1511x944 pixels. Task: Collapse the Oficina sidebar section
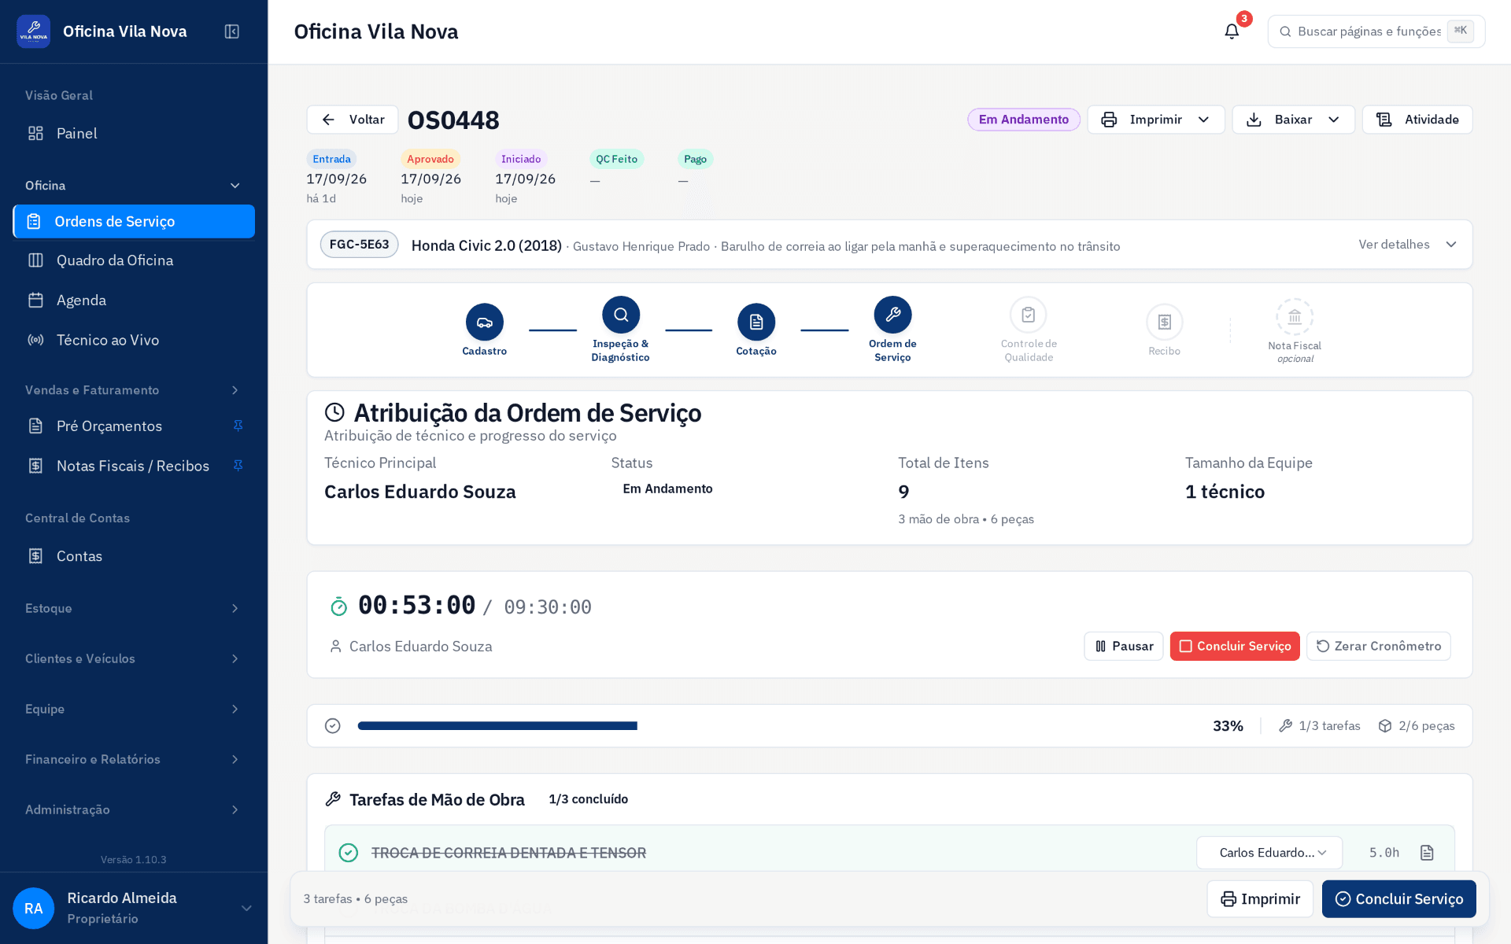click(134, 186)
